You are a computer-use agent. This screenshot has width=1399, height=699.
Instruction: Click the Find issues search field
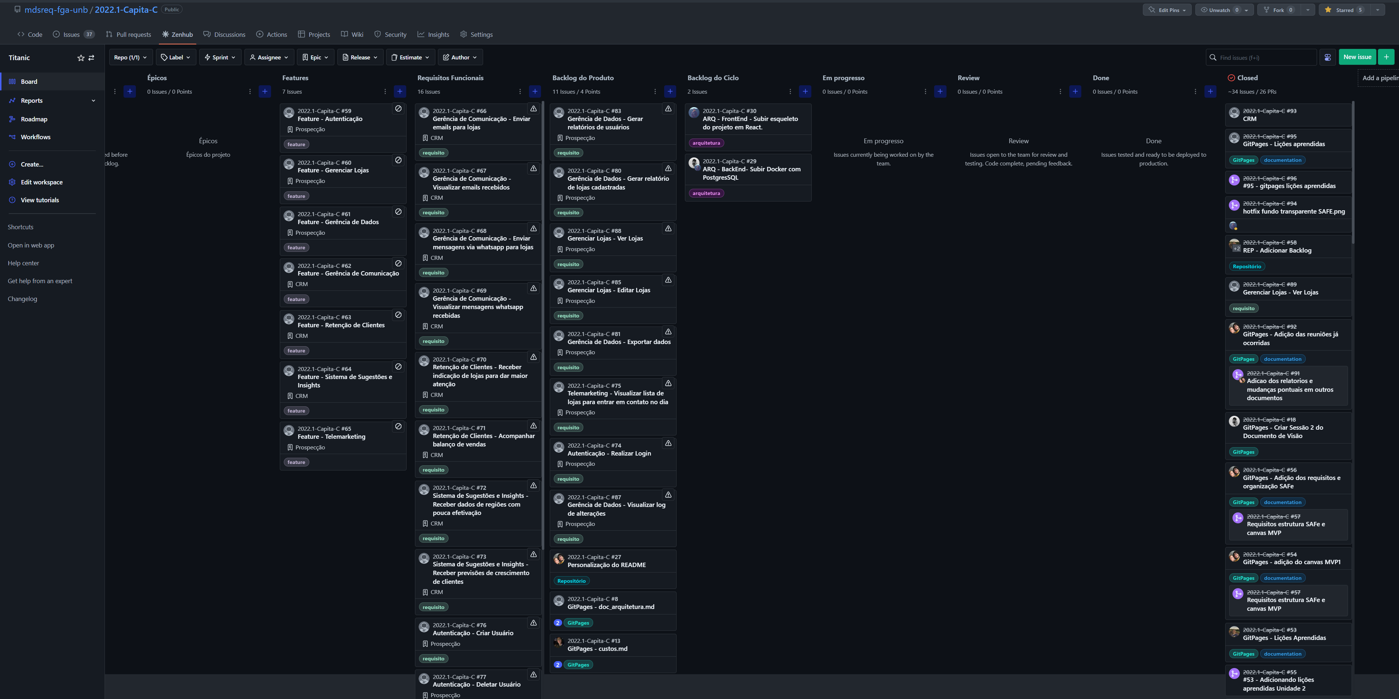1261,57
